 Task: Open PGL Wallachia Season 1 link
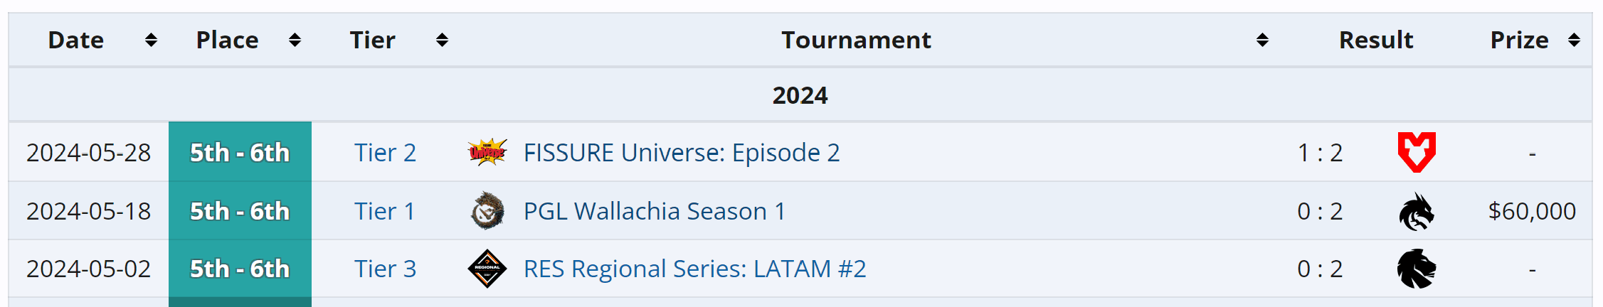[x=654, y=211]
